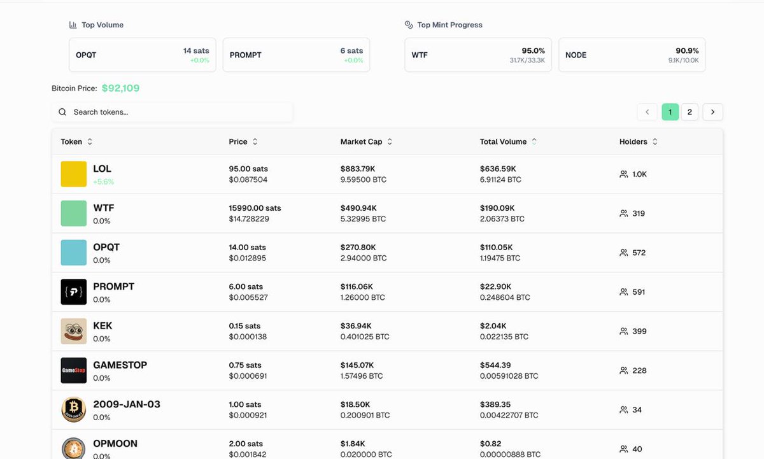Click OPQT market cap $270.80K
The width and height of the screenshot is (764, 459).
click(358, 248)
